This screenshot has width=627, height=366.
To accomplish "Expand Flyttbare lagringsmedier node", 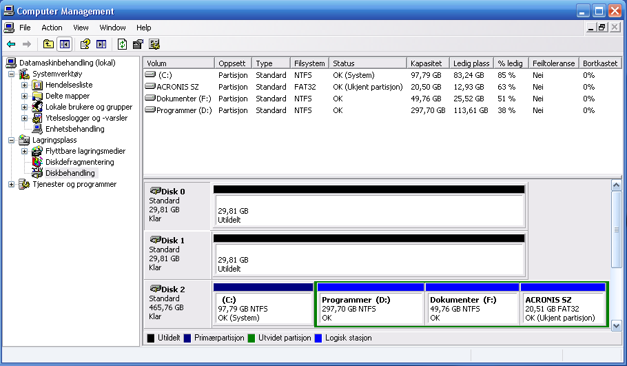I will point(24,151).
